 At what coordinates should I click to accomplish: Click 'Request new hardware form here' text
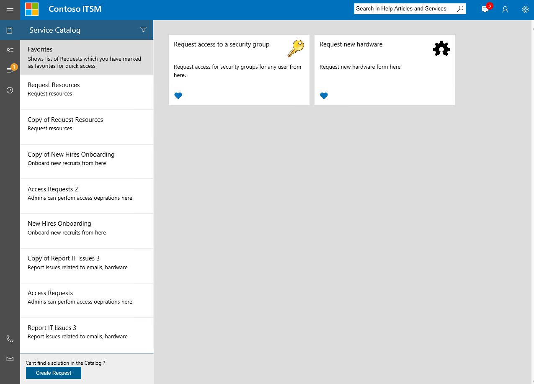(x=360, y=67)
